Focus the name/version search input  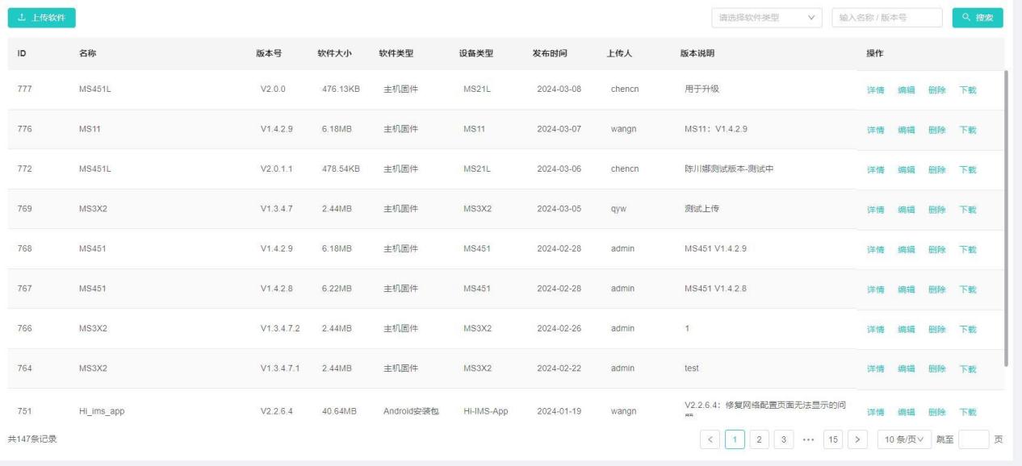886,18
